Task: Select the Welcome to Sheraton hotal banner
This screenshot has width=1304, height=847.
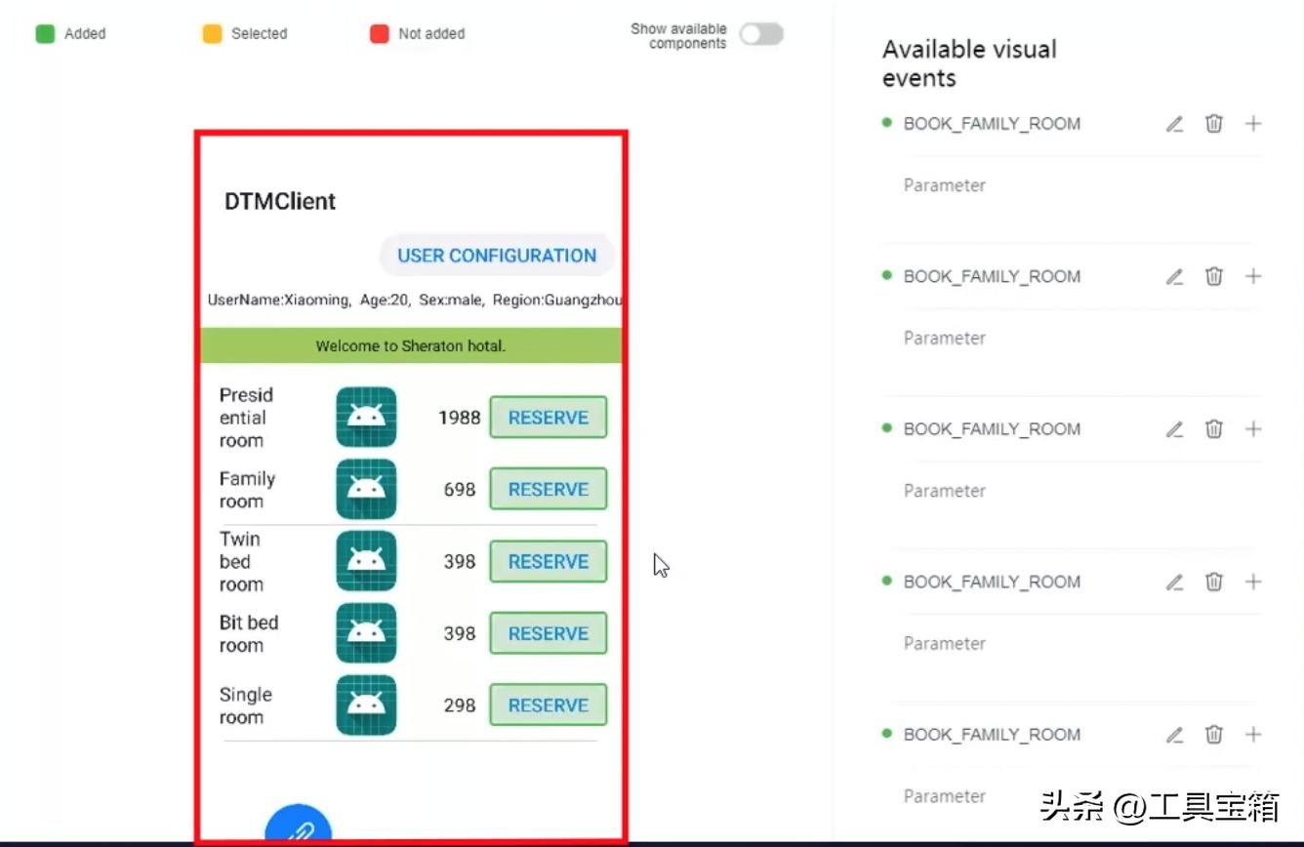Action: pyautogui.click(x=411, y=345)
